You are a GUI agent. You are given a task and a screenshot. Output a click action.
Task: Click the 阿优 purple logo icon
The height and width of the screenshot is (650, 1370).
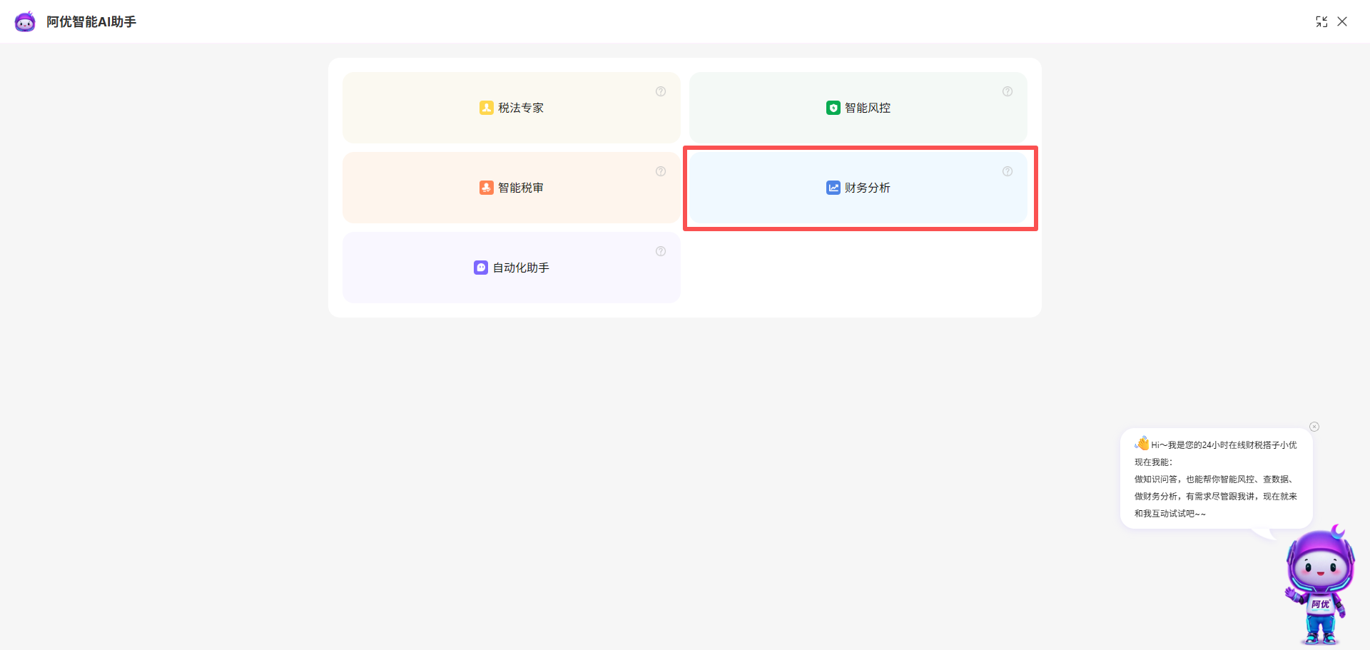point(25,21)
